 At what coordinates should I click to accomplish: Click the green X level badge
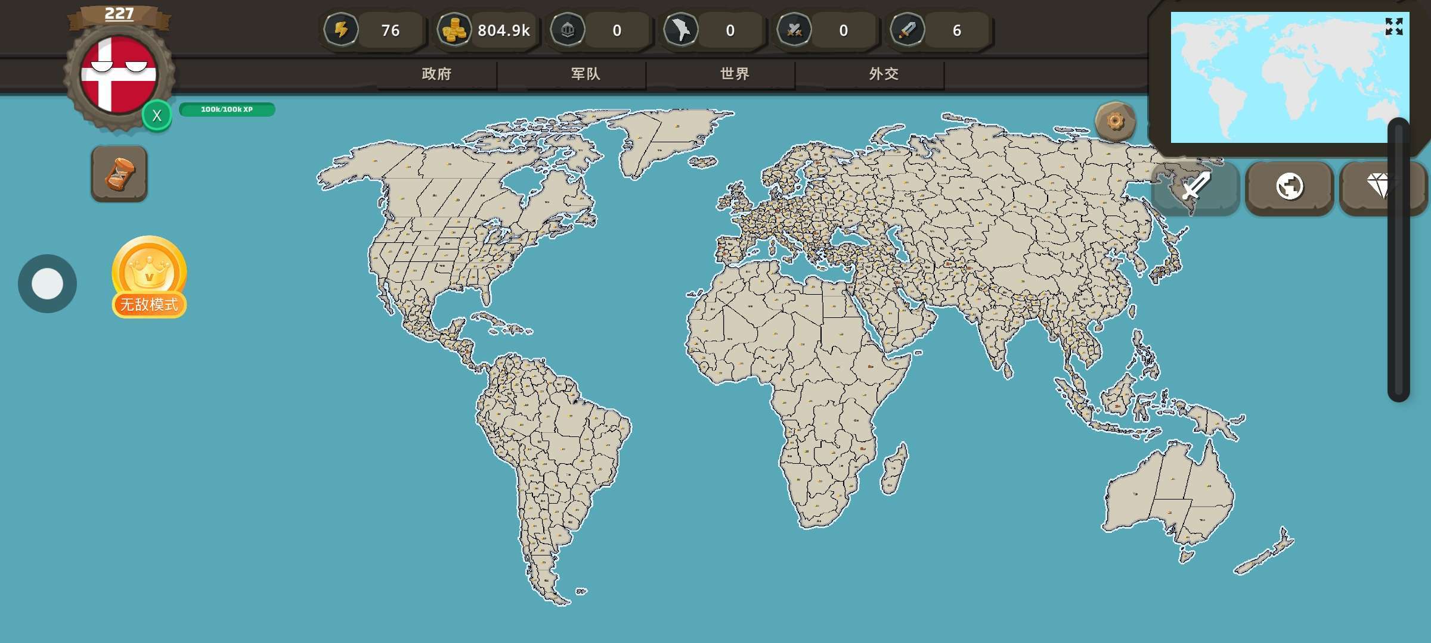[x=157, y=116]
